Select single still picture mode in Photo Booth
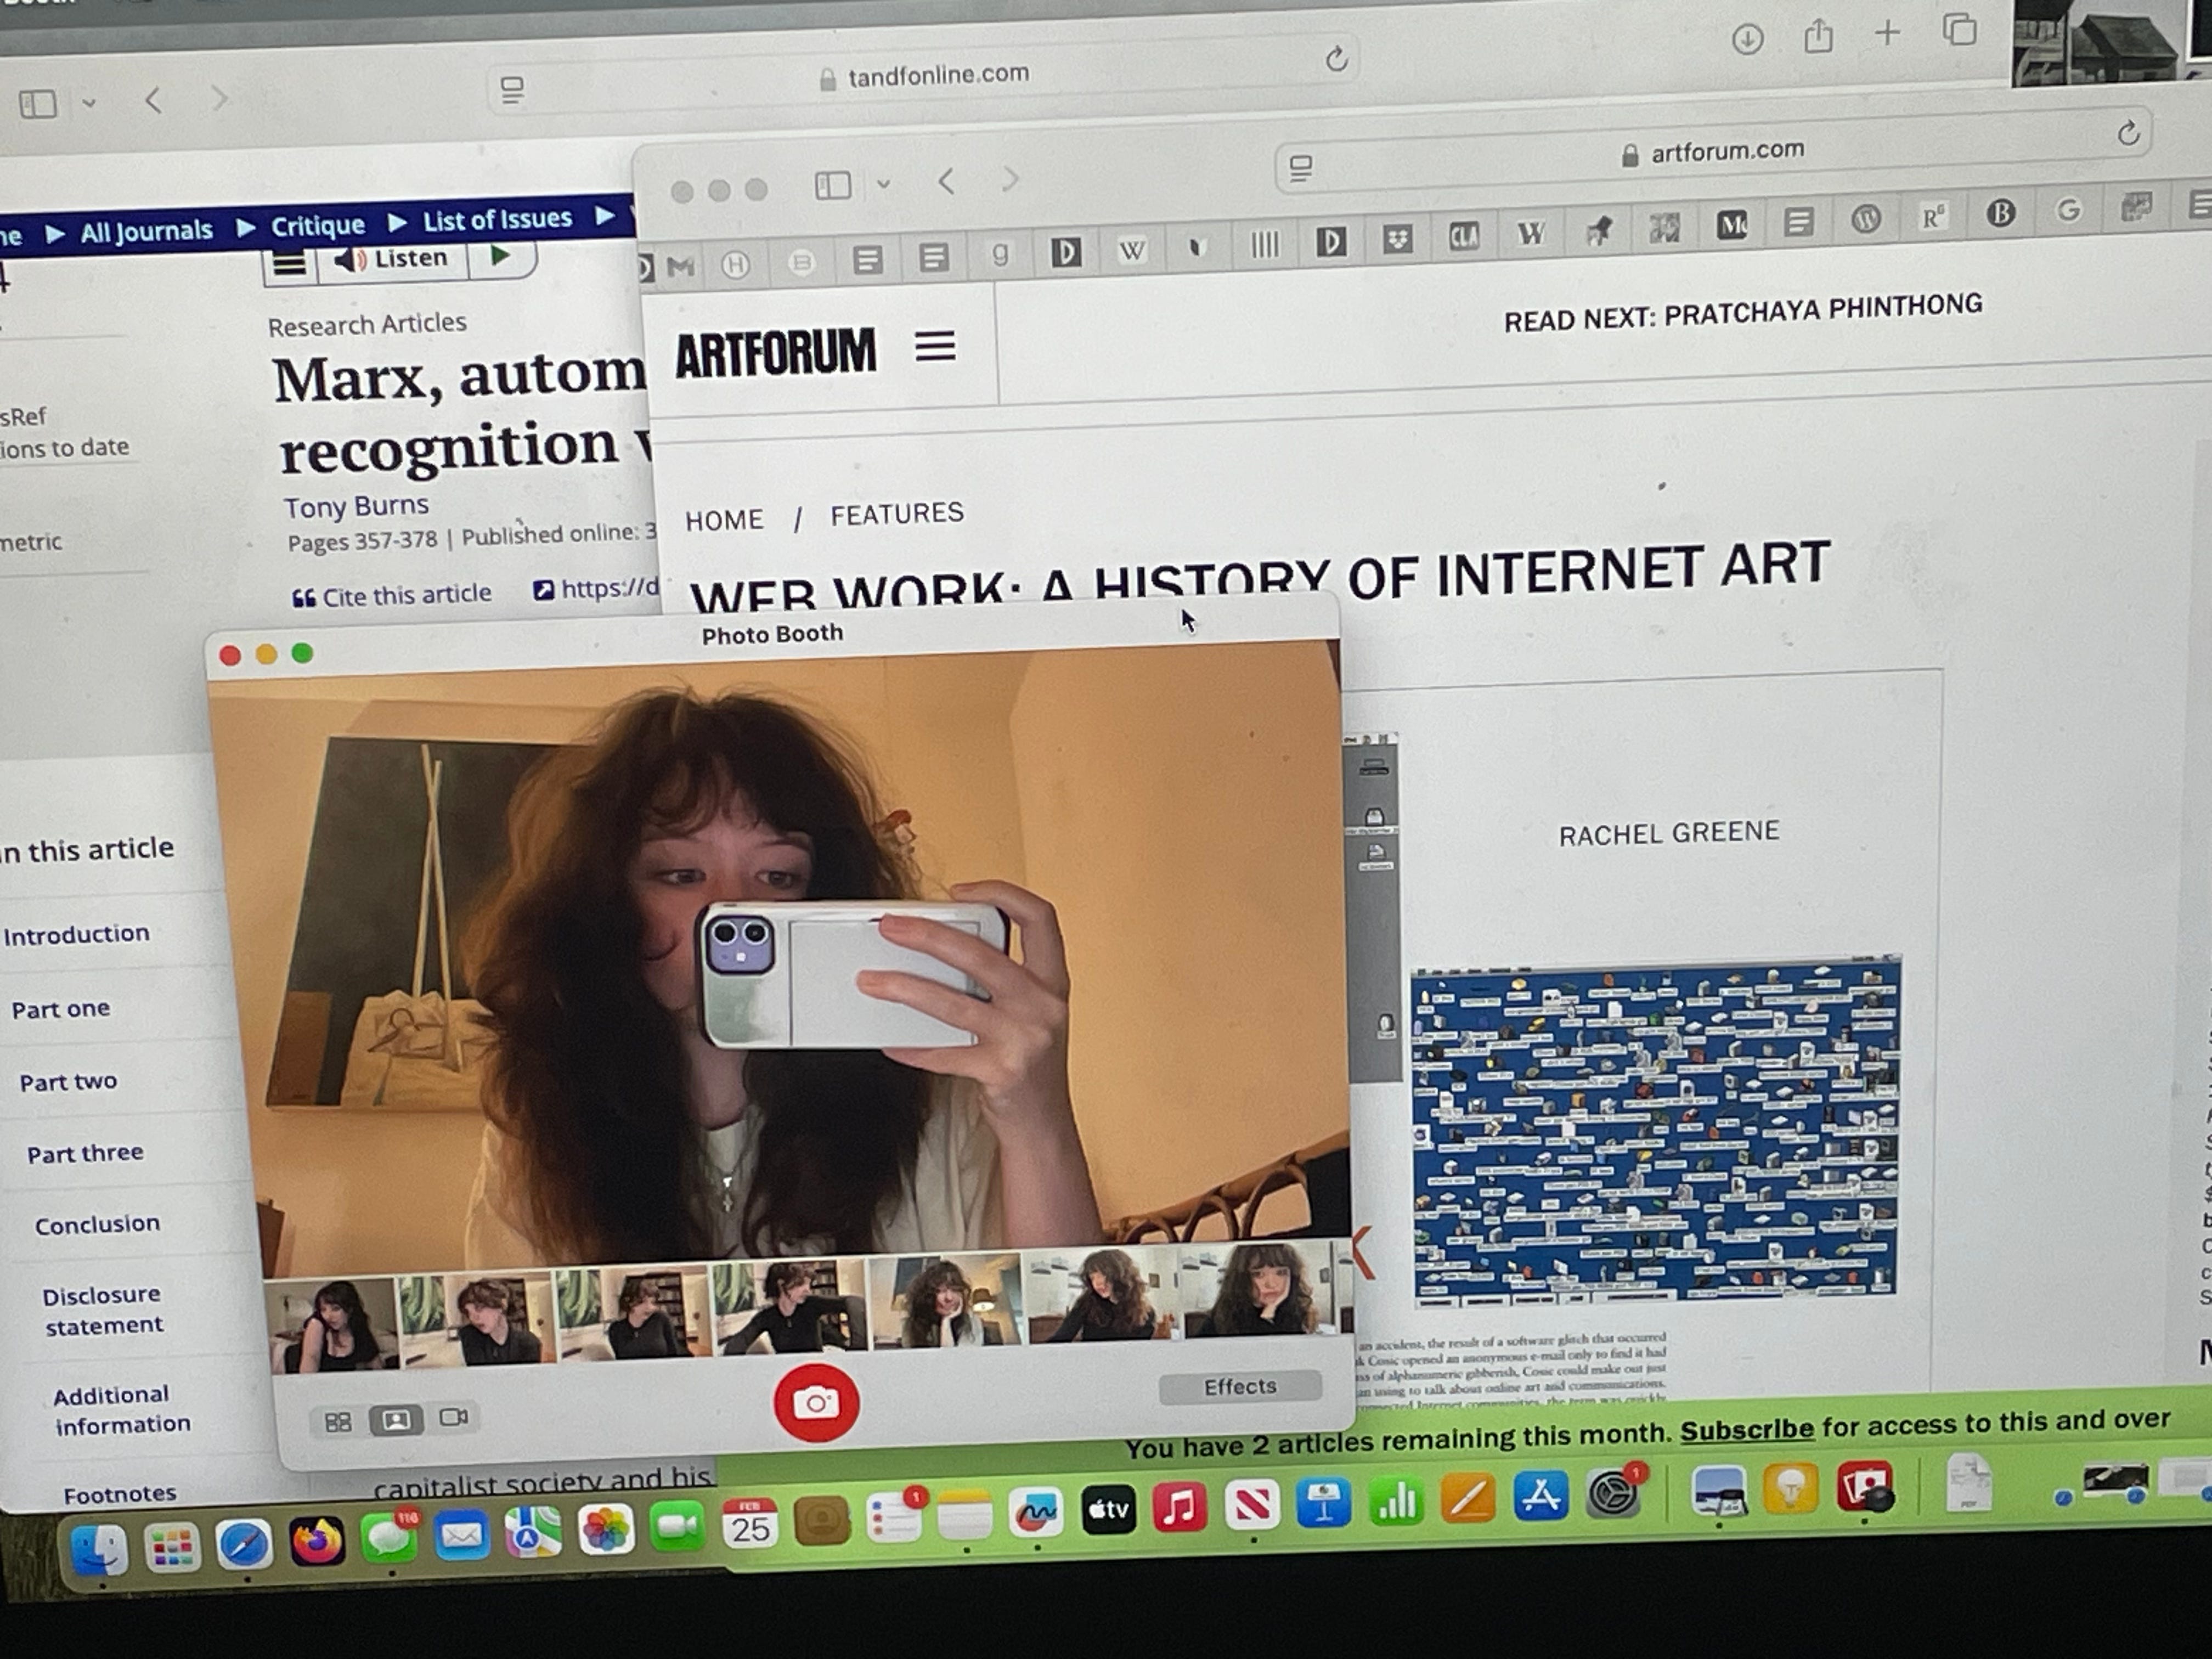The image size is (2212, 1659). (396, 1420)
